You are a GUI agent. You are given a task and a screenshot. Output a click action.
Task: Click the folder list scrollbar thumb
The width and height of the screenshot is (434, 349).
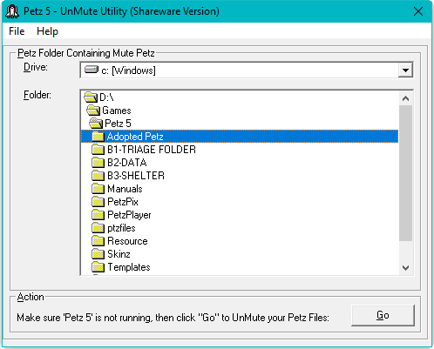click(405, 173)
